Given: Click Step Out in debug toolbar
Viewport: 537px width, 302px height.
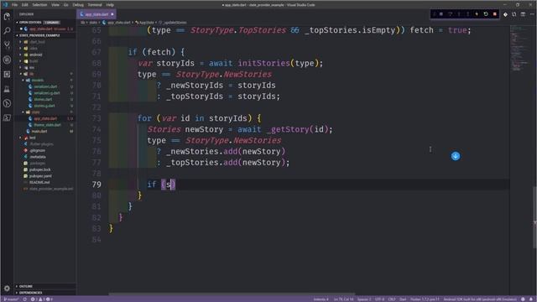Looking at the screenshot, I should tap(468, 14).
